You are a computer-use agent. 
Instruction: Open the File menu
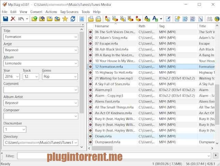pos(4,12)
